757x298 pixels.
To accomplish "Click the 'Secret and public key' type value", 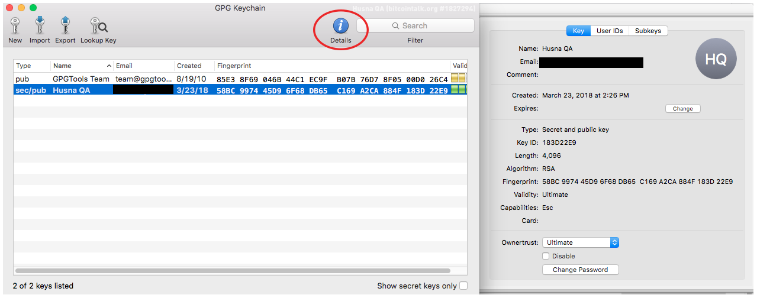I will 575,129.
